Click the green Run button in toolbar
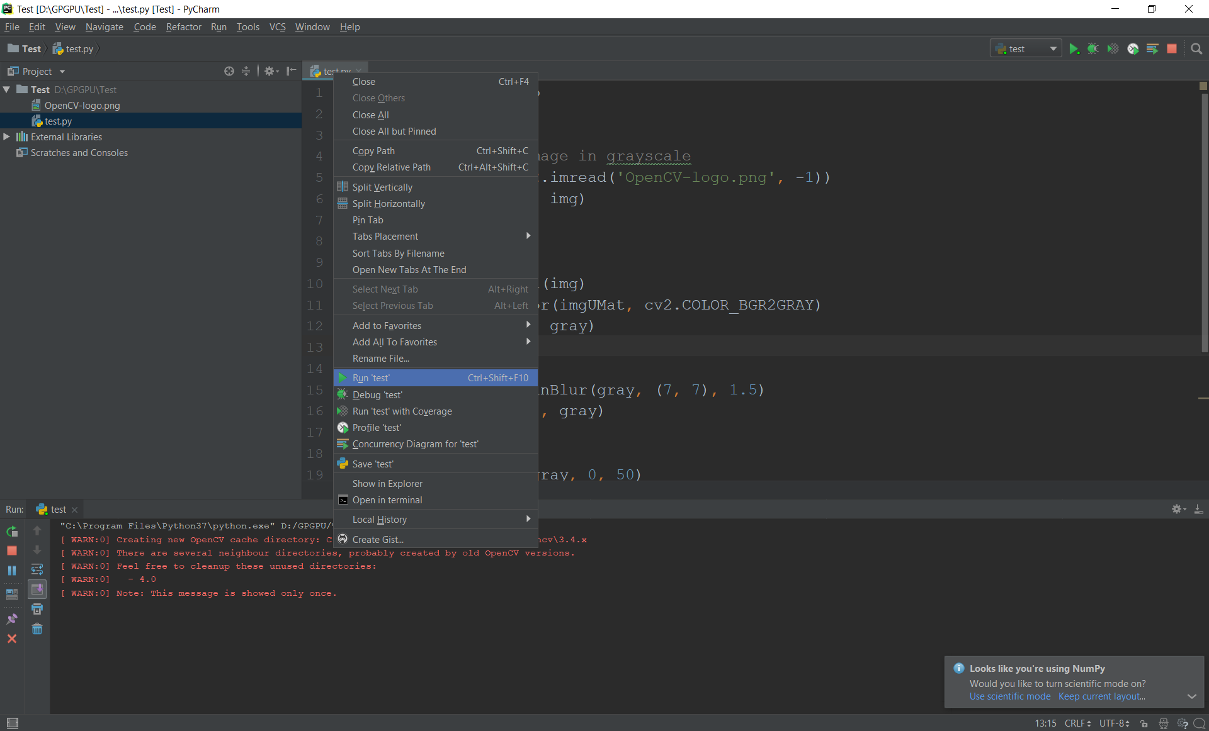 point(1074,49)
